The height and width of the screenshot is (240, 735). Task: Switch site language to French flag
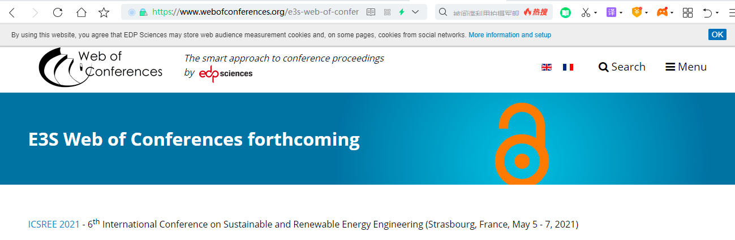pyautogui.click(x=568, y=67)
